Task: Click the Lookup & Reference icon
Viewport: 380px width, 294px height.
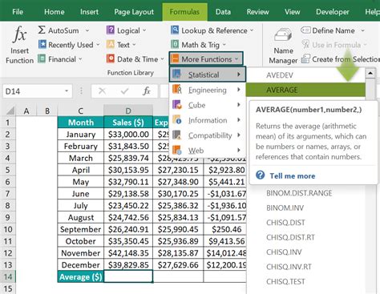Action: (175, 30)
